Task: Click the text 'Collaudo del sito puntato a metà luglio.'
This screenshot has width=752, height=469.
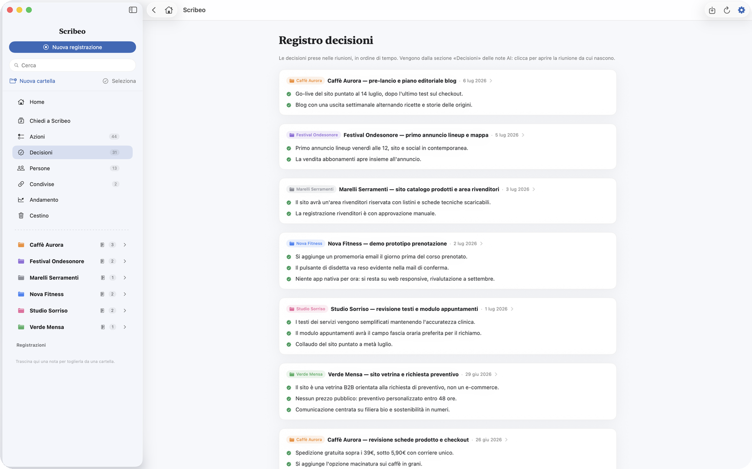Action: click(x=344, y=344)
